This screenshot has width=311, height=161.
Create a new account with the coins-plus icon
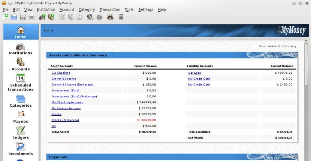click(51, 17)
